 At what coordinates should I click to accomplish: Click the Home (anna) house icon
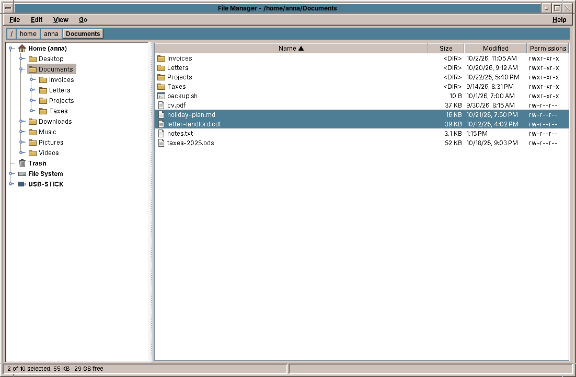click(22, 49)
